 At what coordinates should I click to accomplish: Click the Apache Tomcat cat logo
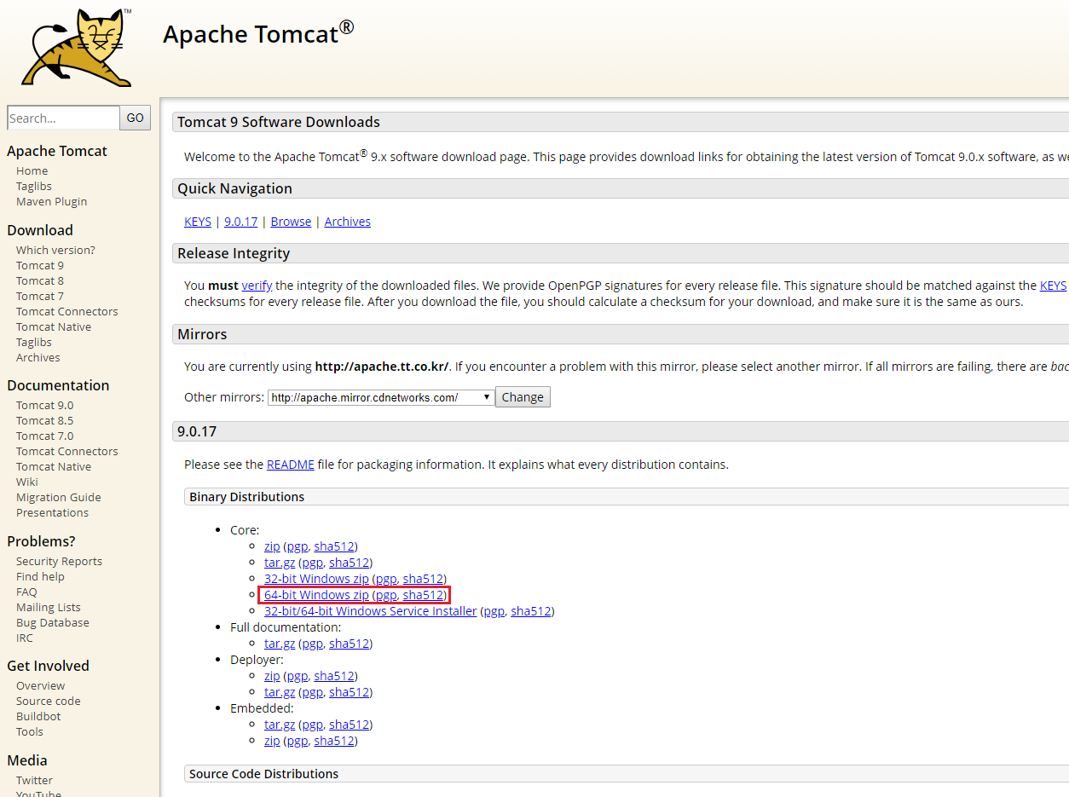click(78, 48)
